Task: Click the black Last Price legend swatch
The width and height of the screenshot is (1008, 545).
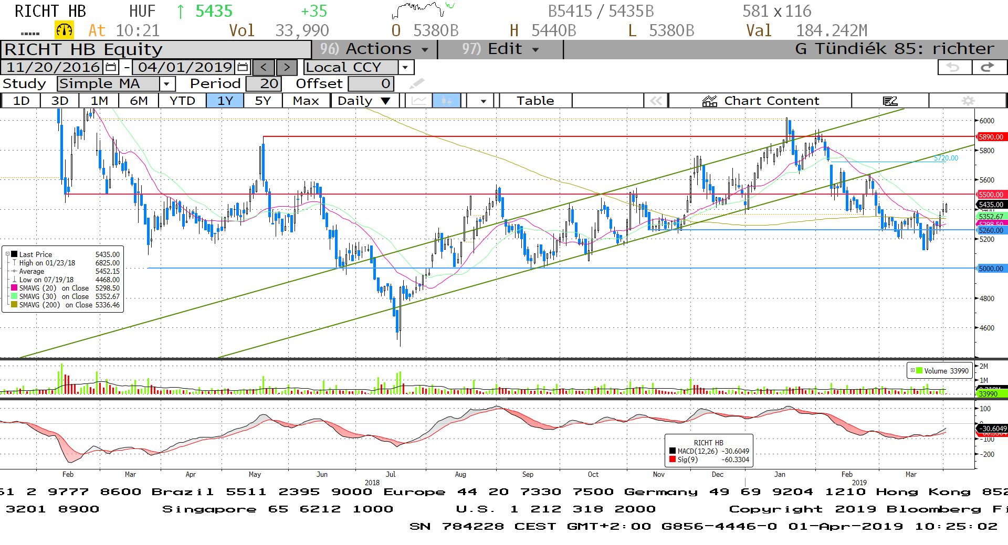Action: coord(14,254)
